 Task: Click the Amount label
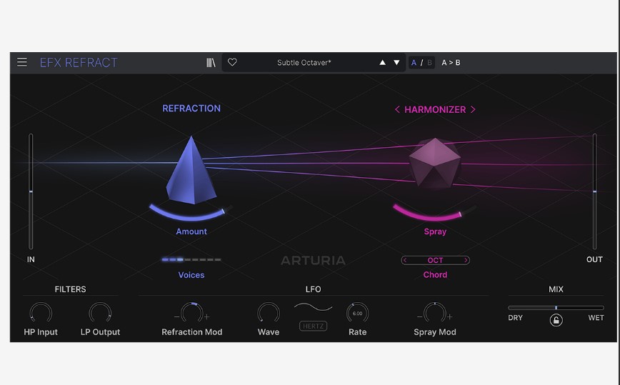pos(191,231)
